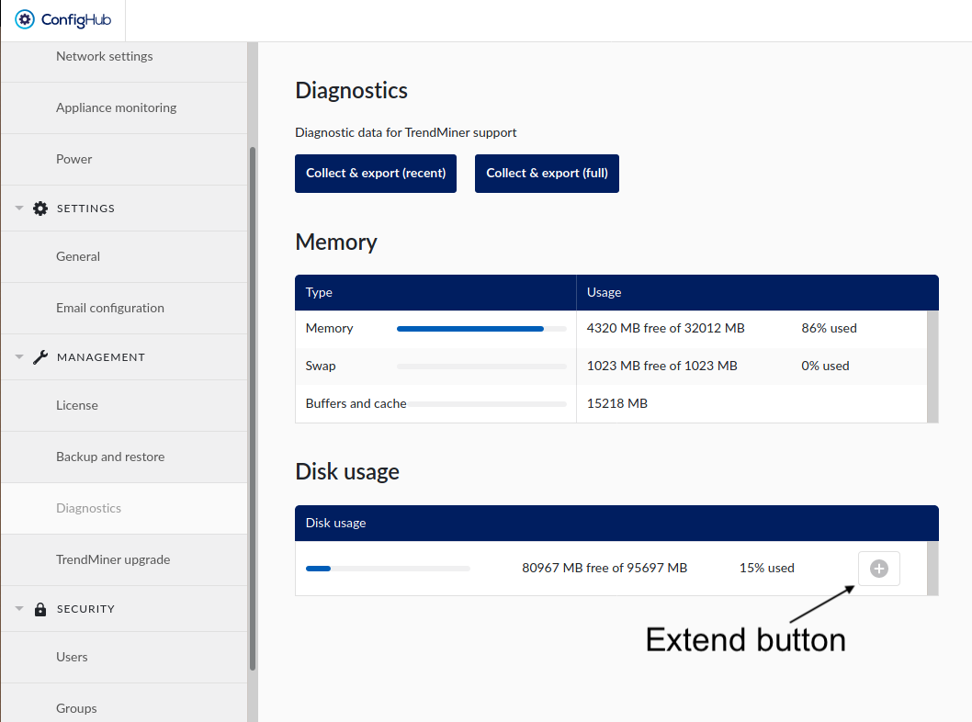Navigate to Backup and restore
Image resolution: width=972 pixels, height=722 pixels.
pyautogui.click(x=110, y=457)
